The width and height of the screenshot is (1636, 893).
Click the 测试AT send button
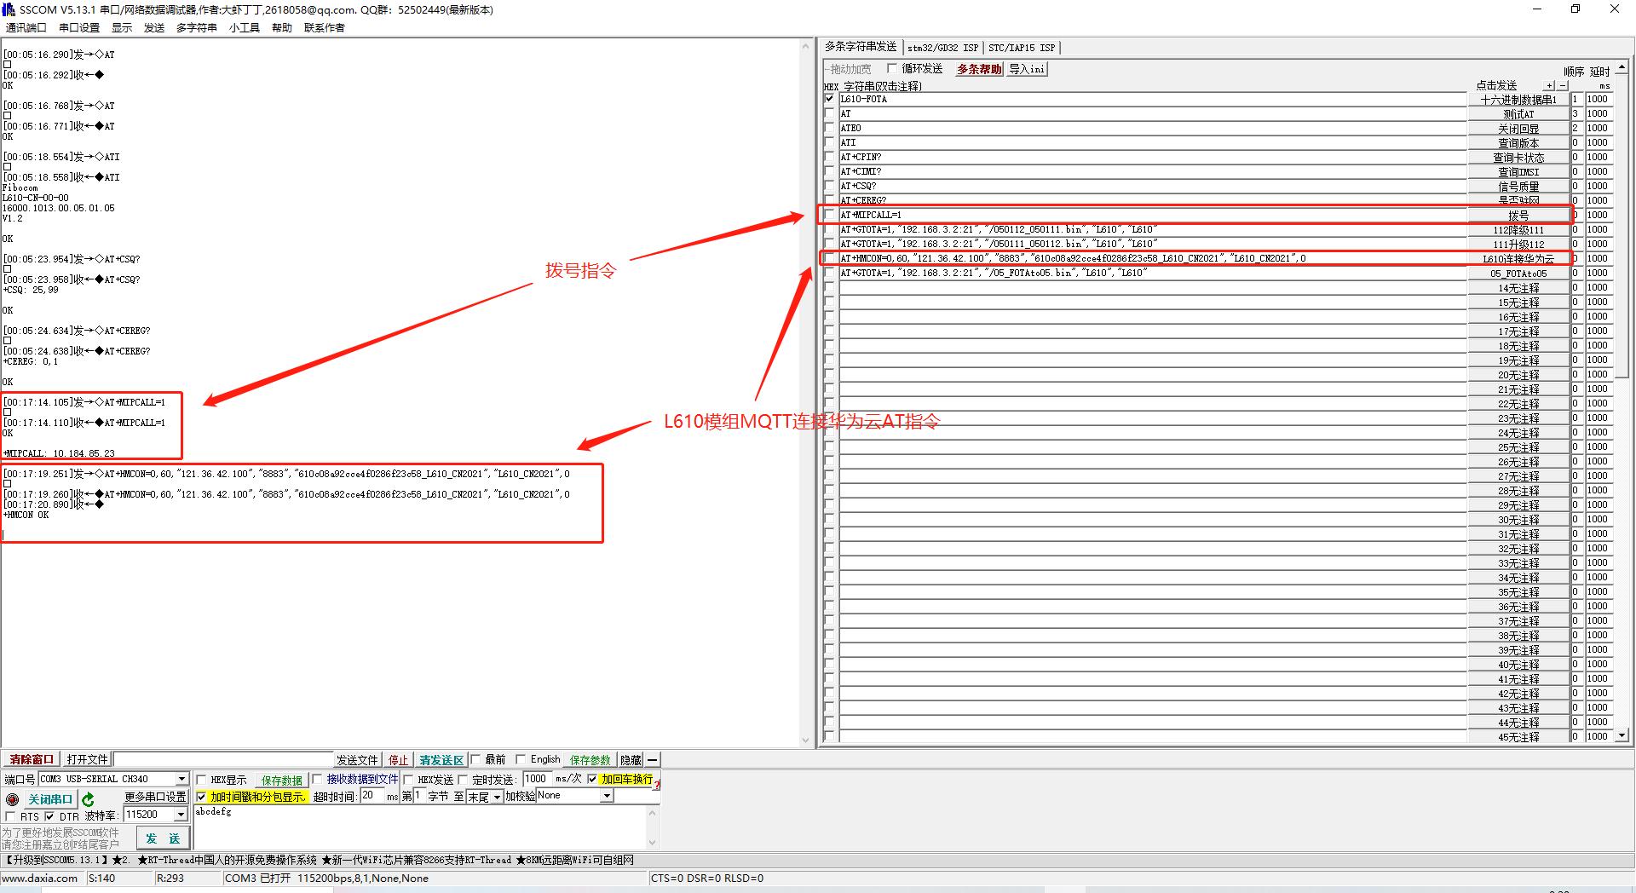tap(1518, 113)
